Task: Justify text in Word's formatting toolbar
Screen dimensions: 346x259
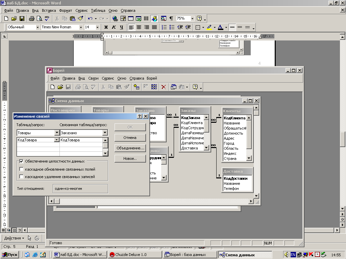Action: pyautogui.click(x=154, y=27)
